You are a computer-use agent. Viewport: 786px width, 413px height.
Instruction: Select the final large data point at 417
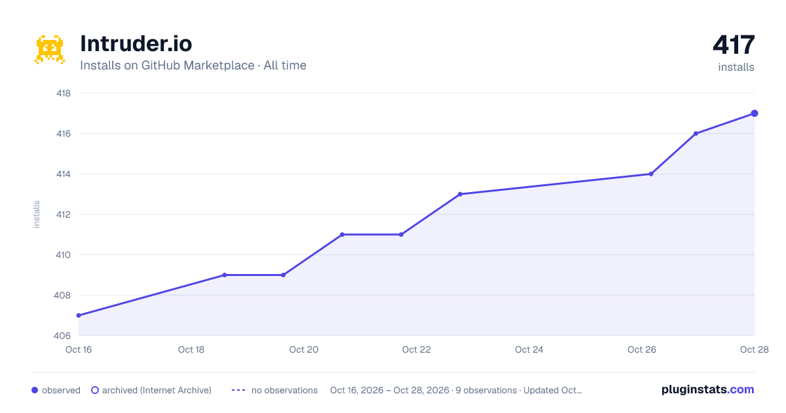tap(755, 113)
